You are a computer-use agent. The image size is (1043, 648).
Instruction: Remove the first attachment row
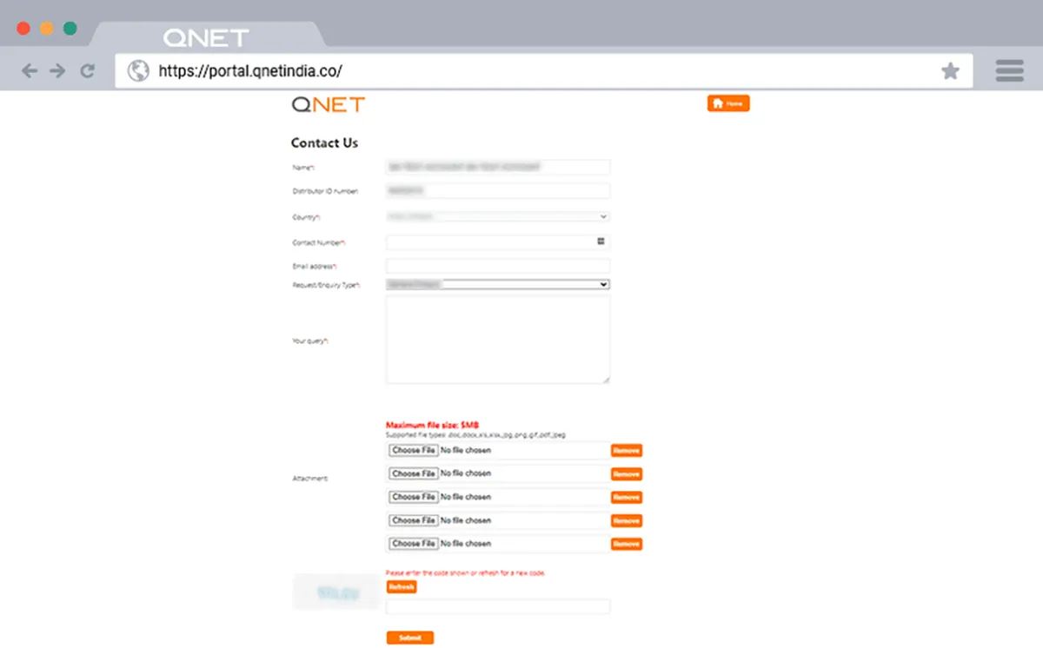[x=627, y=450]
